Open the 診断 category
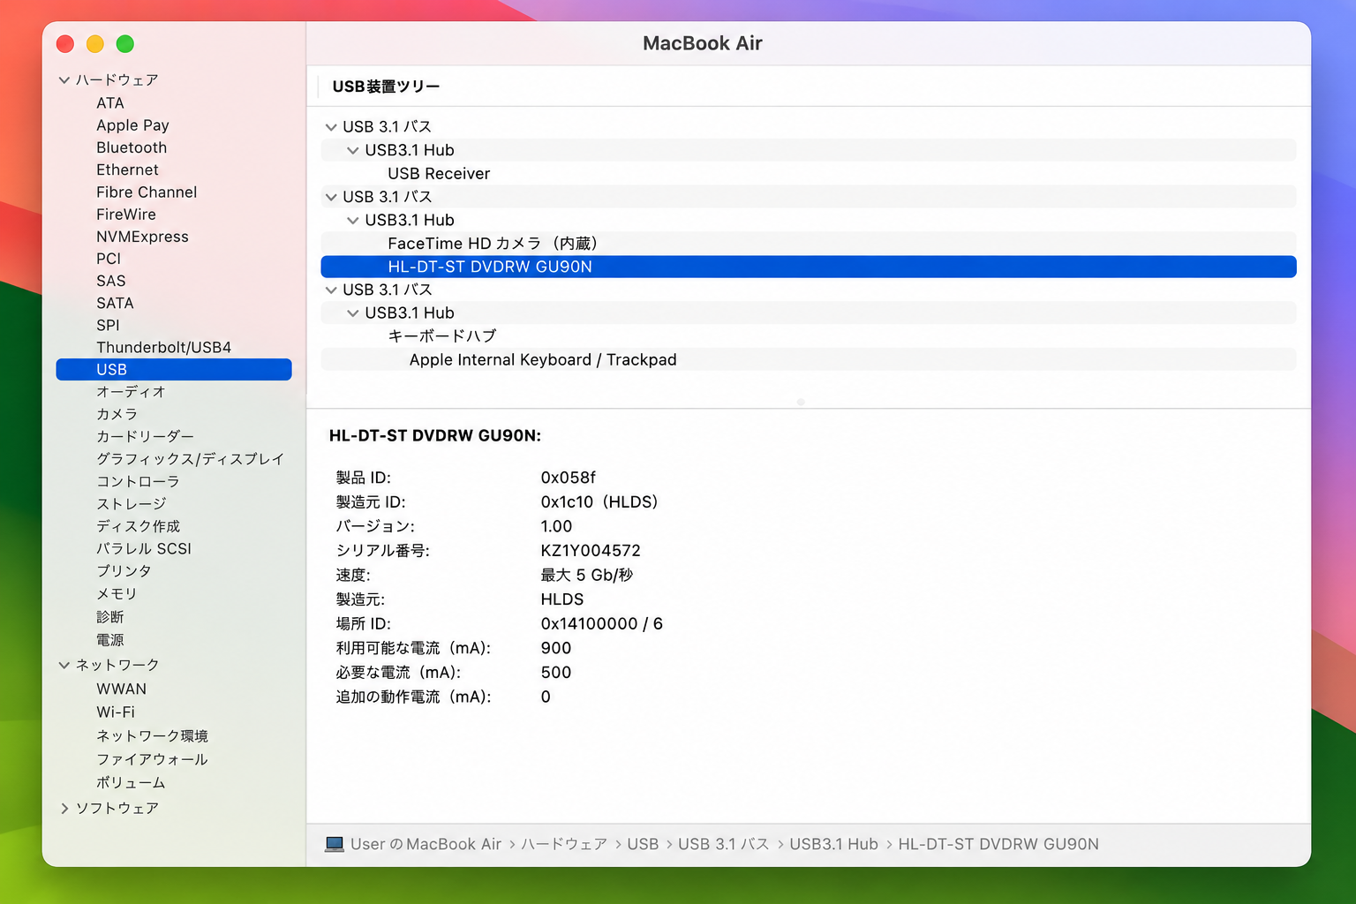This screenshot has height=904, width=1356. pyautogui.click(x=110, y=617)
